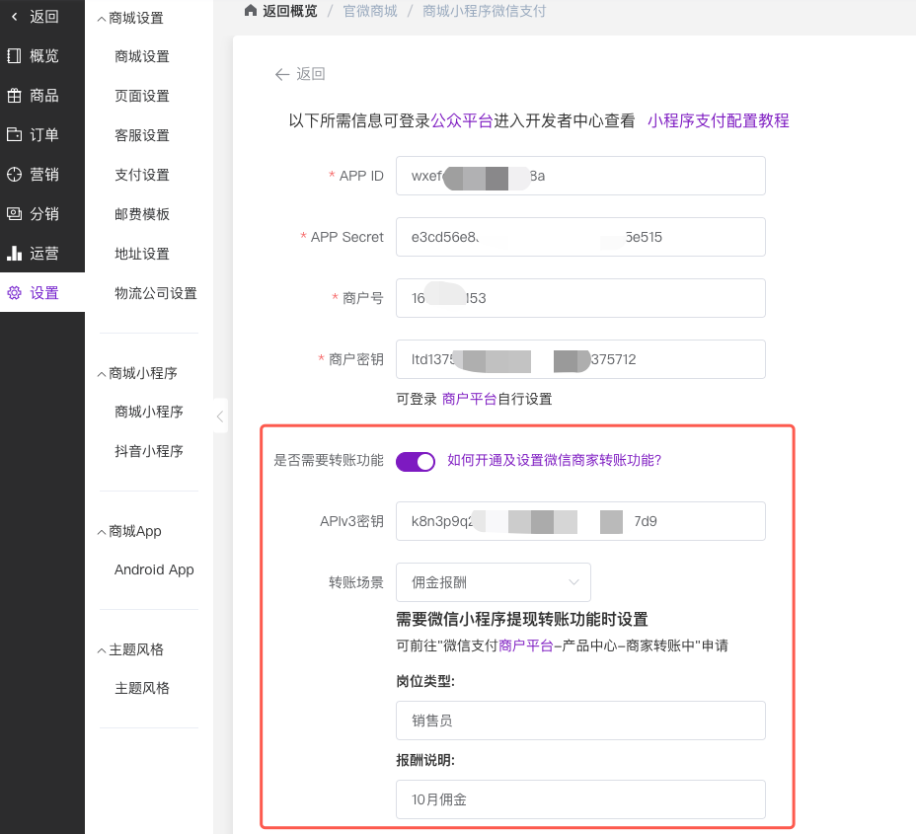Open the 运营 operations chart icon

(x=14, y=254)
